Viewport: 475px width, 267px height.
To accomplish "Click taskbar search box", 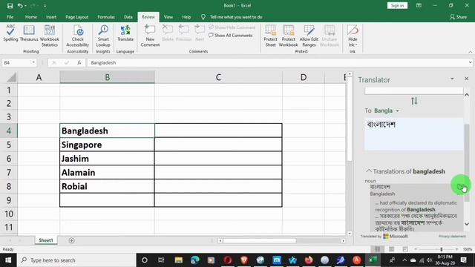I will (76, 260).
